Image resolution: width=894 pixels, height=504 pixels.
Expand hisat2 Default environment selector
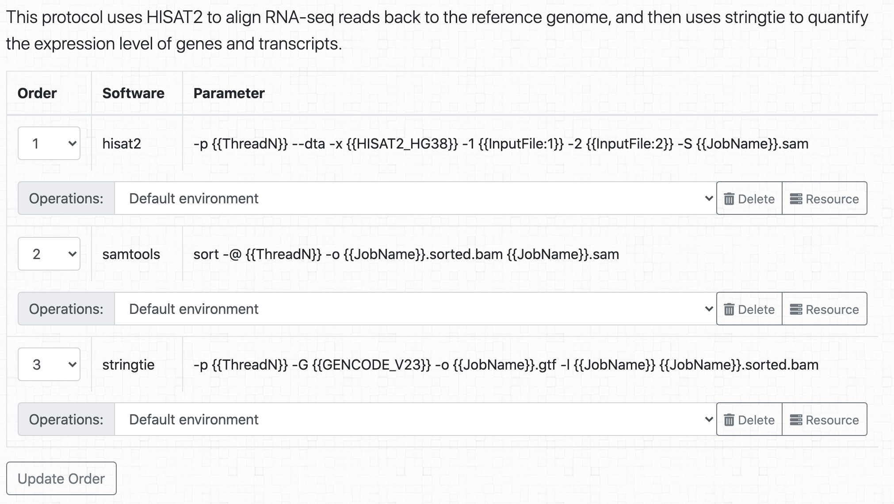click(416, 199)
